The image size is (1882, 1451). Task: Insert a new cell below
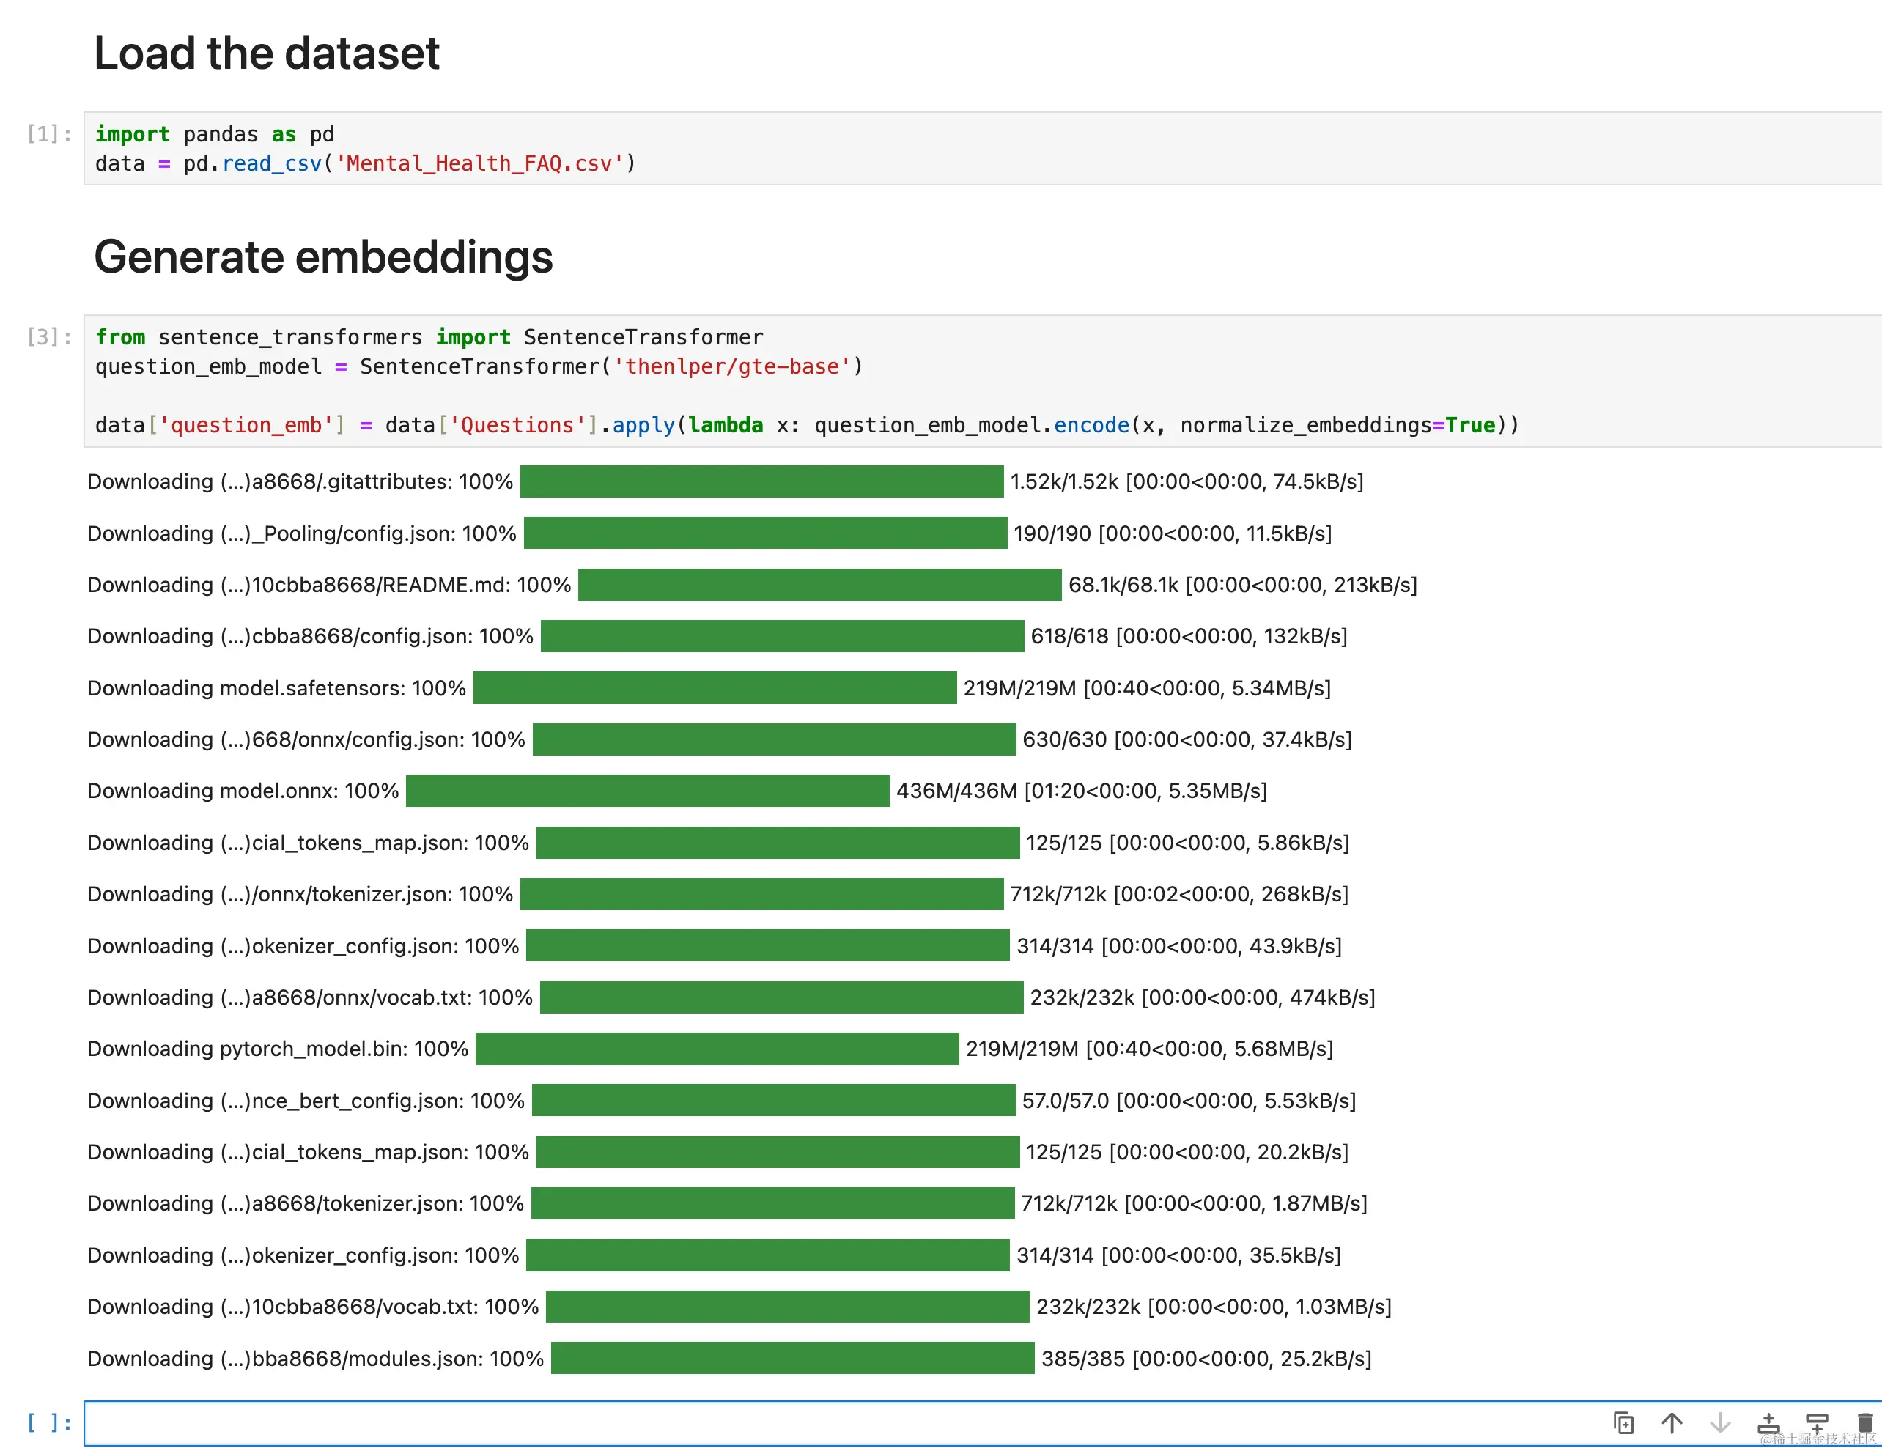(1817, 1422)
